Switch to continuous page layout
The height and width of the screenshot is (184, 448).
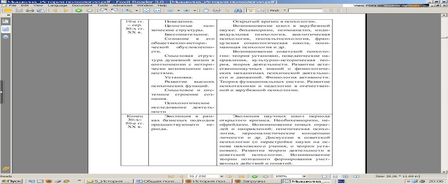click(335, 177)
